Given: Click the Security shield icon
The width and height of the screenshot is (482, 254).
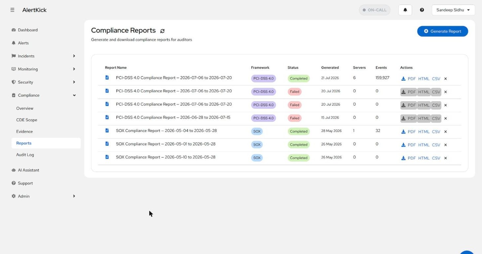Looking at the screenshot, I should [14, 82].
